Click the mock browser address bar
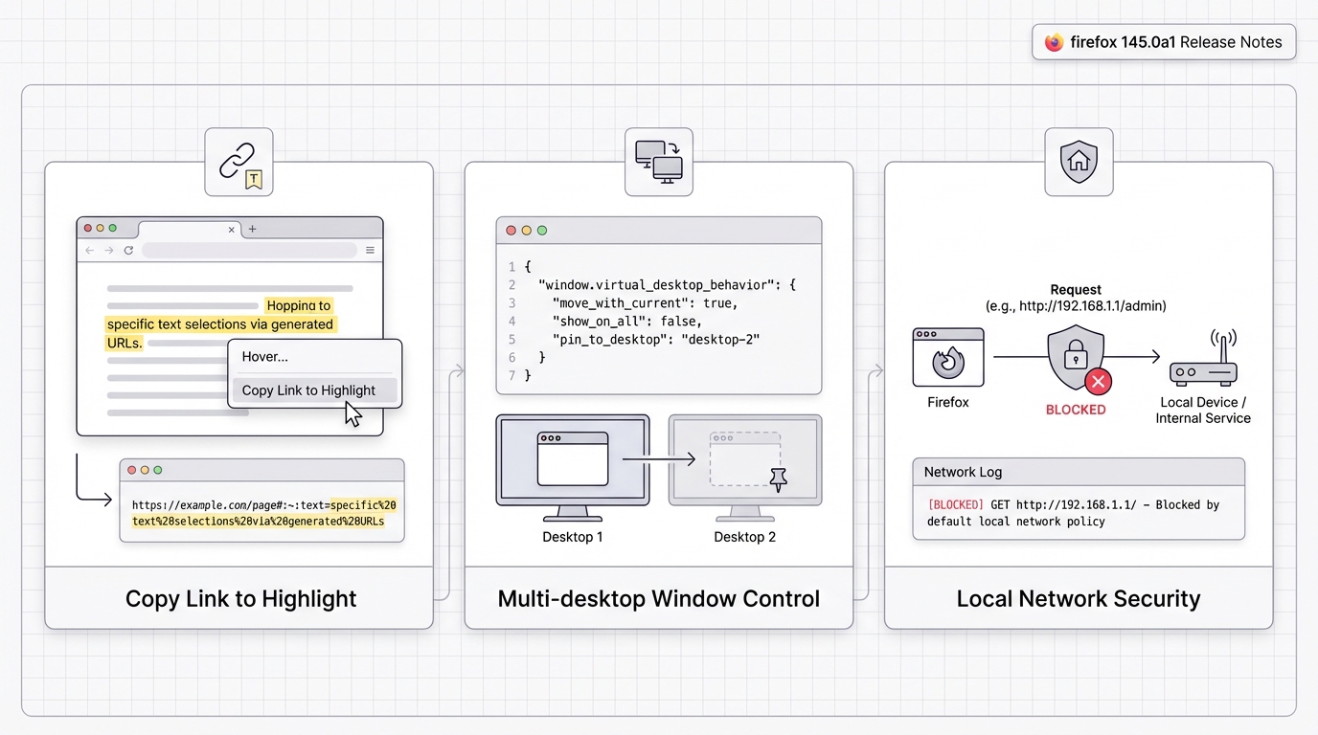This screenshot has height=735, width=1318. [249, 251]
